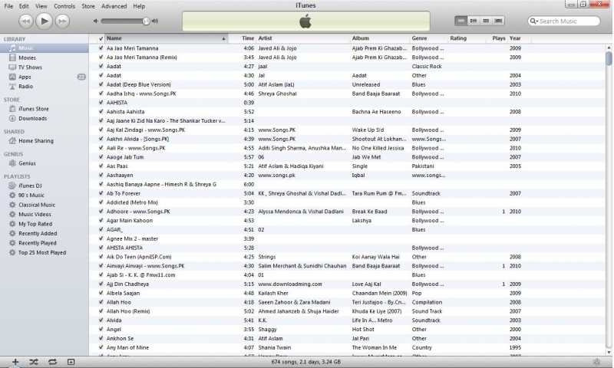Toggle shuffle in the bottom bar

click(34, 362)
